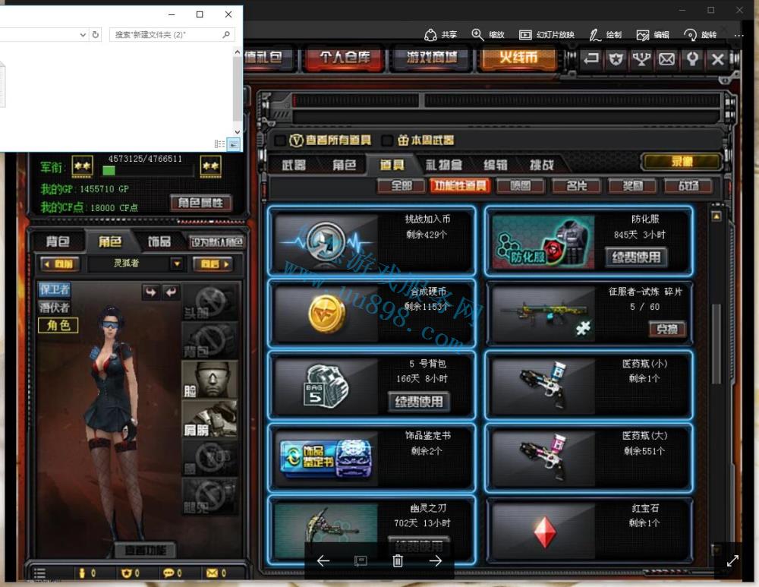
Task: Click the trophy icon in game toolbar
Action: point(641,59)
